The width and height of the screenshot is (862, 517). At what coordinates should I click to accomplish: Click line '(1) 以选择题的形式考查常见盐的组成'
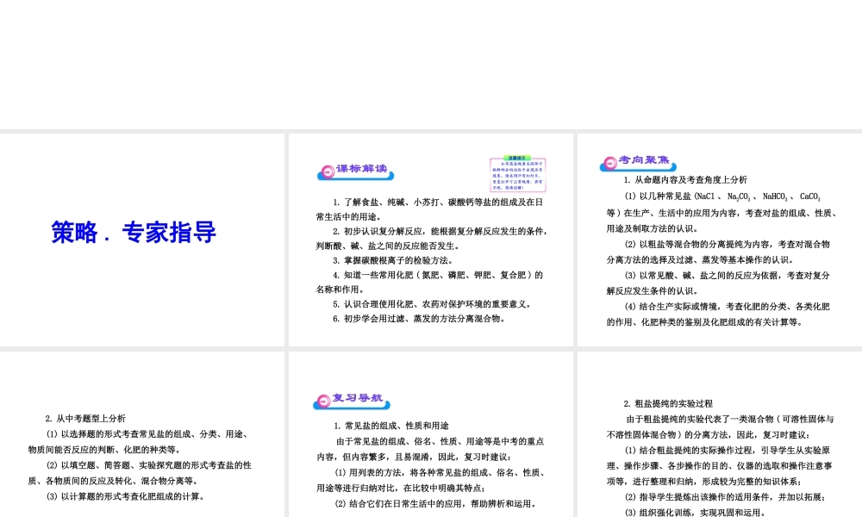pos(148,434)
